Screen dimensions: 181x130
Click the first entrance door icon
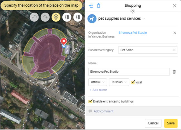67,17
